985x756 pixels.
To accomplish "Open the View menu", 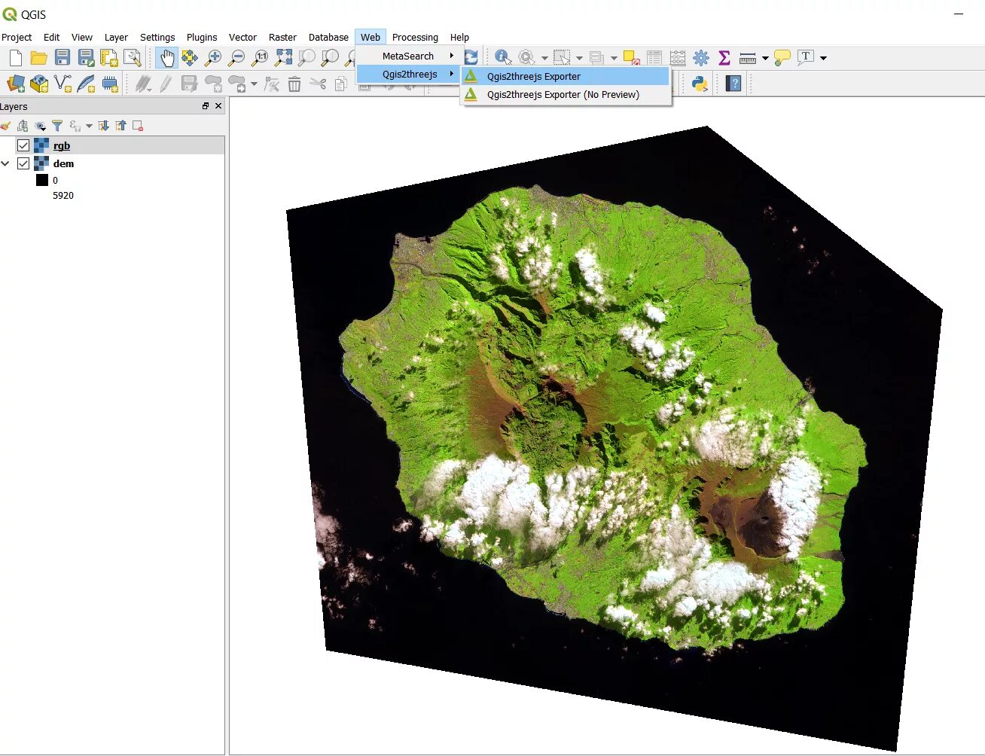I will point(82,37).
